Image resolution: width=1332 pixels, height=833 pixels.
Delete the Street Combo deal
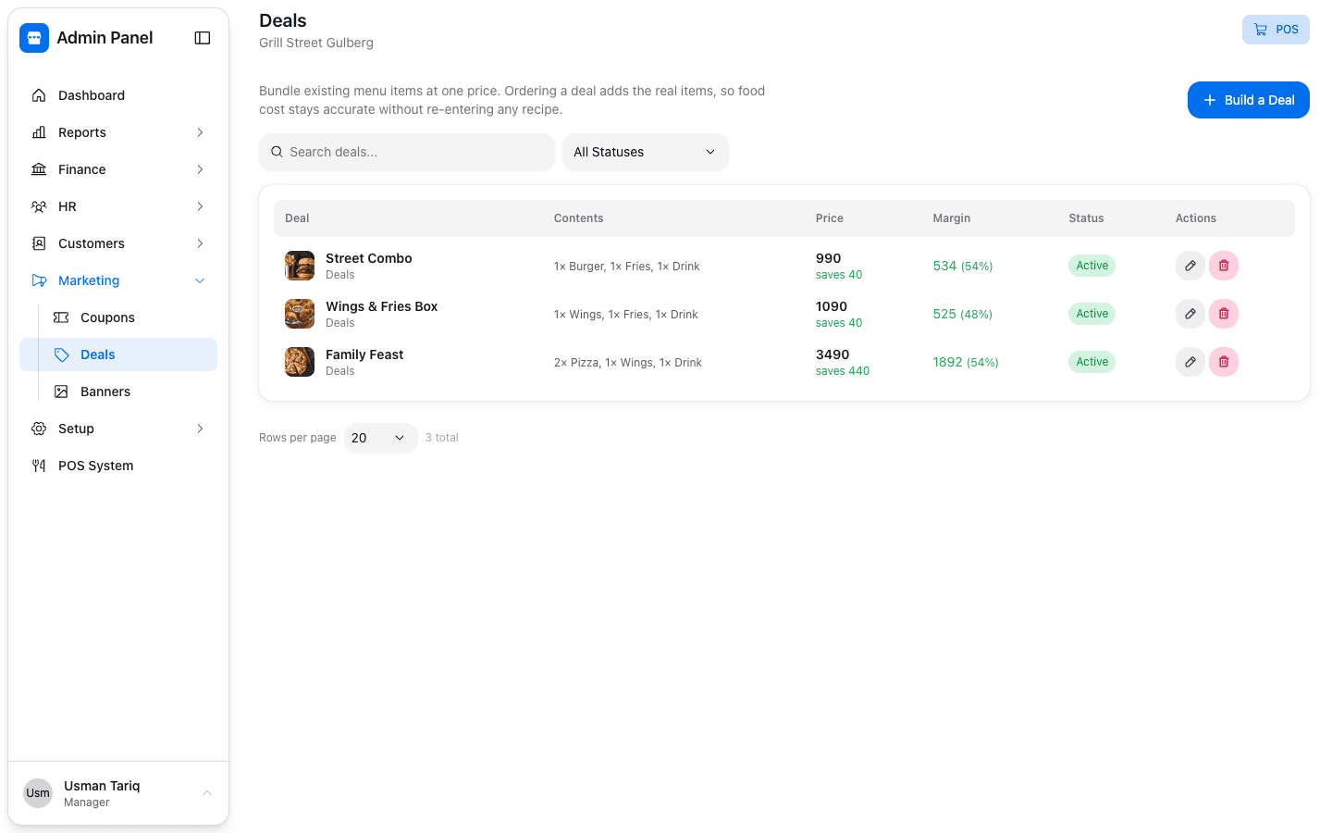coord(1224,266)
